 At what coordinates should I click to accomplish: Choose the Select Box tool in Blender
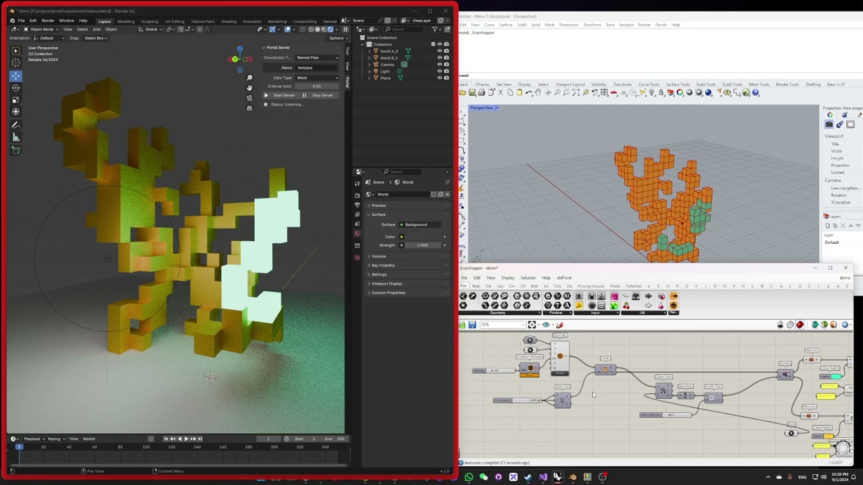tap(16, 51)
